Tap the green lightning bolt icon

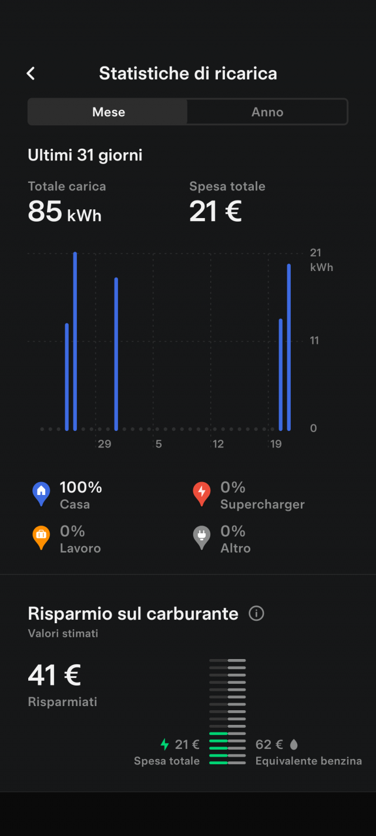click(x=165, y=744)
